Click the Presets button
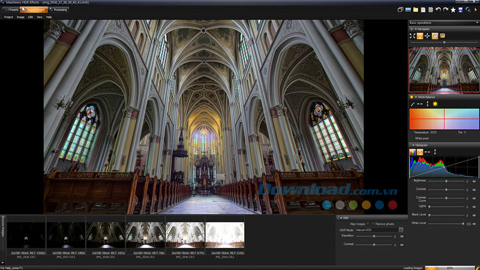This screenshot has width=480, height=270. click(11, 10)
